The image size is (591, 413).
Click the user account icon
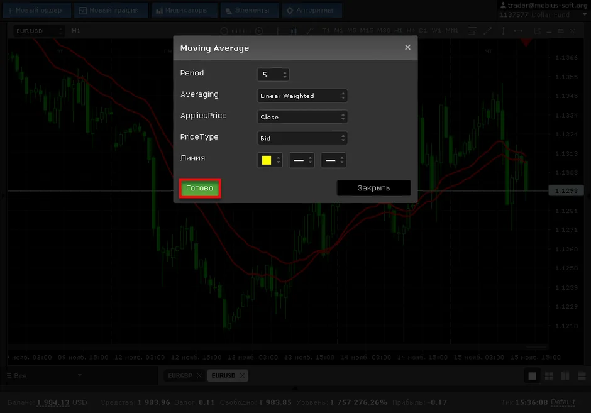pos(503,5)
